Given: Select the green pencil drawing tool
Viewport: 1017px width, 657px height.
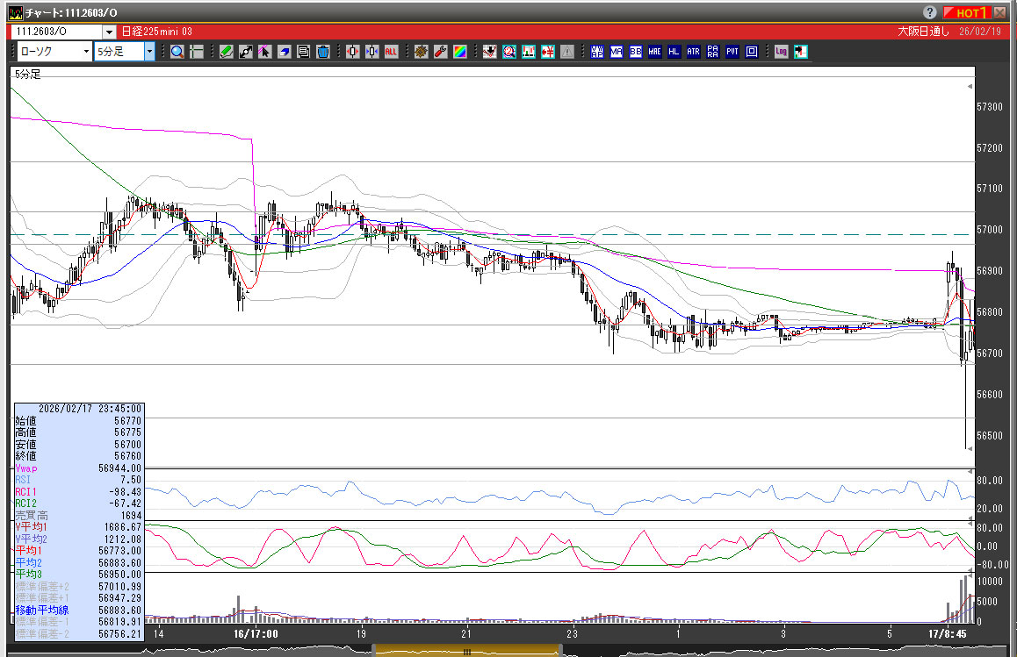Looking at the screenshot, I should (226, 52).
